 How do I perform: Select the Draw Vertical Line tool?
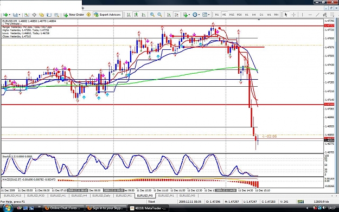(x=302, y=15)
